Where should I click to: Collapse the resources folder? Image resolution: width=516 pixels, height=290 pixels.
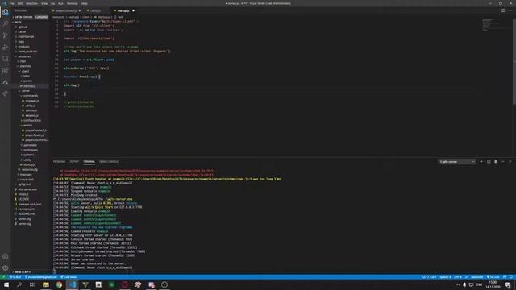click(x=24, y=56)
